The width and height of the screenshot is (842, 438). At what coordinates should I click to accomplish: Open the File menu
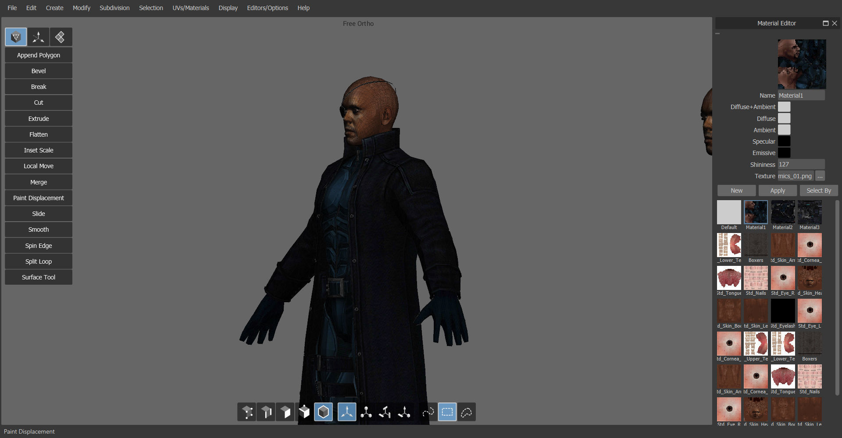click(12, 8)
